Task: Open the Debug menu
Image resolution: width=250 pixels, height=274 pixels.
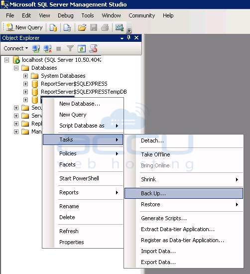Action: 66,15
